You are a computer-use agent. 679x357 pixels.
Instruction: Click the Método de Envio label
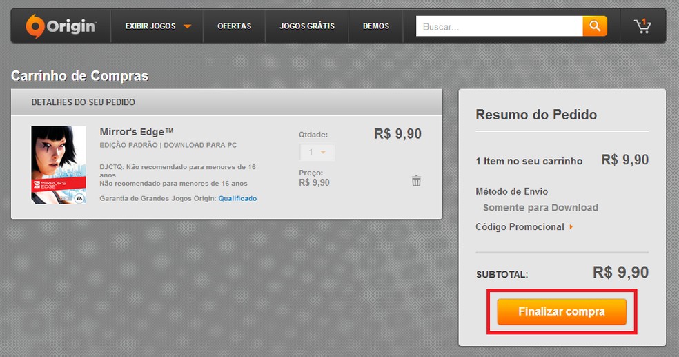511,191
